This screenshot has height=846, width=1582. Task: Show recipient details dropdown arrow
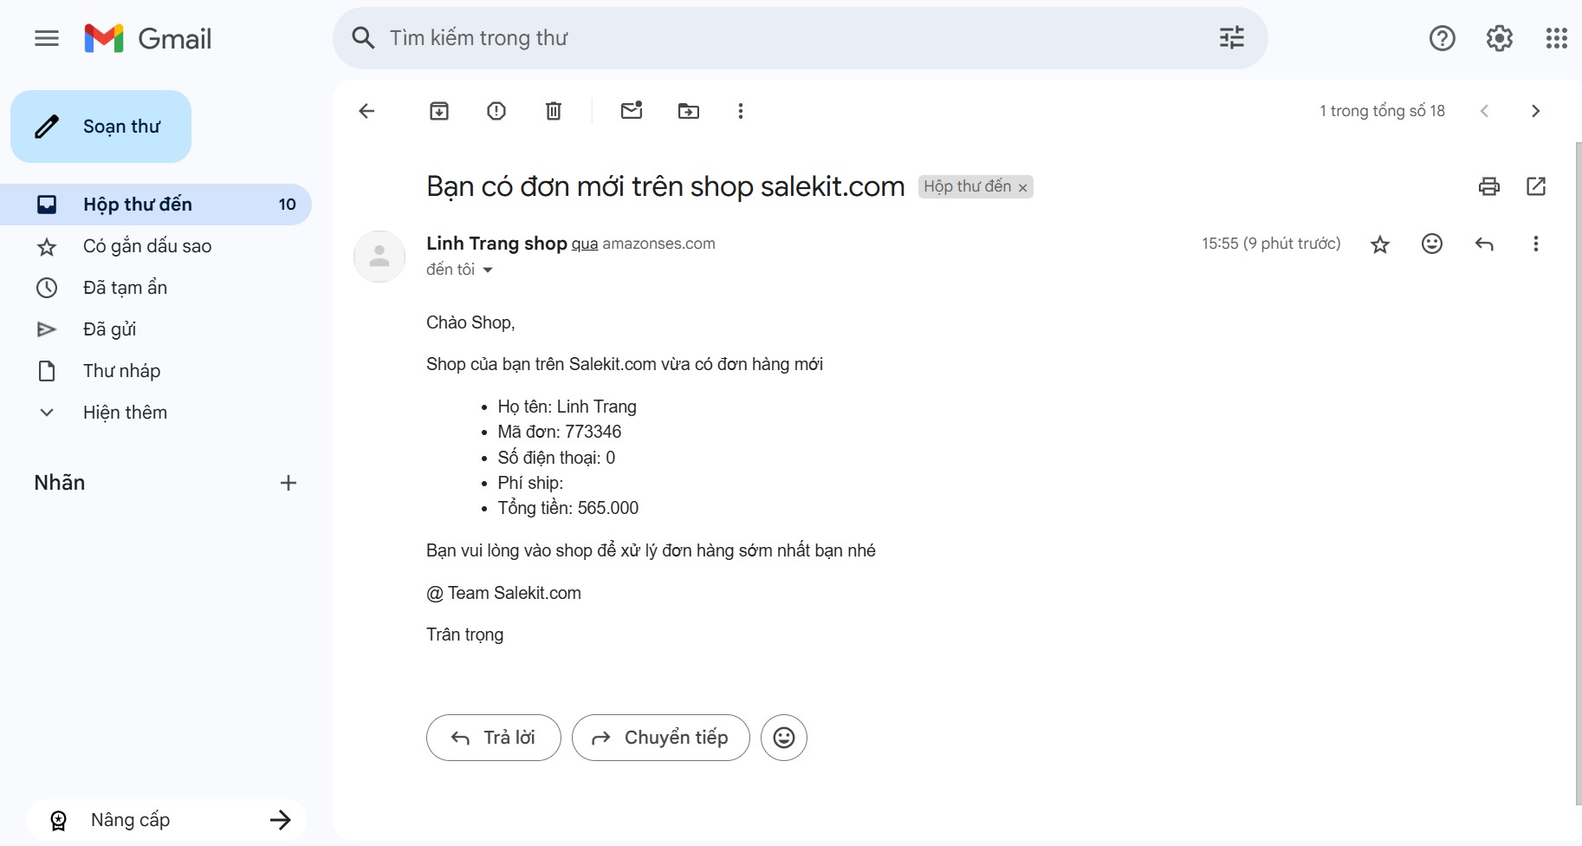488,270
